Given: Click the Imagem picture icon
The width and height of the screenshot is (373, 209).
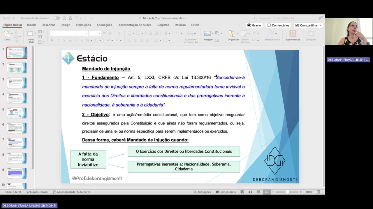Looking at the screenshot, I should (207, 34).
